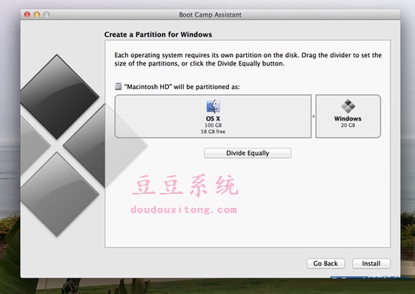Click the Windows partition logo icon
The image size is (415, 294).
click(348, 105)
